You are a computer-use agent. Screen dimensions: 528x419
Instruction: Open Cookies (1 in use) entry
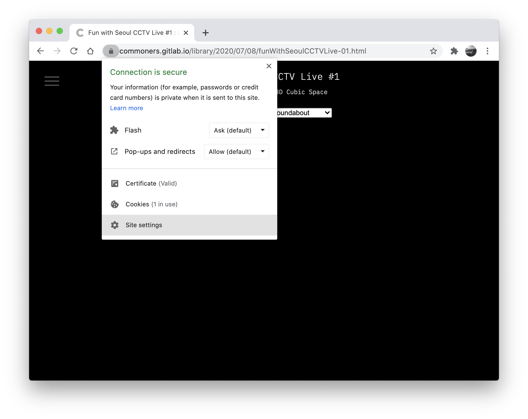(189, 204)
